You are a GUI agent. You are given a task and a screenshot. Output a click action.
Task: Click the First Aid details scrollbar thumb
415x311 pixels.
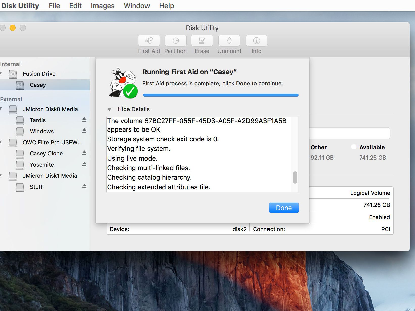click(295, 177)
